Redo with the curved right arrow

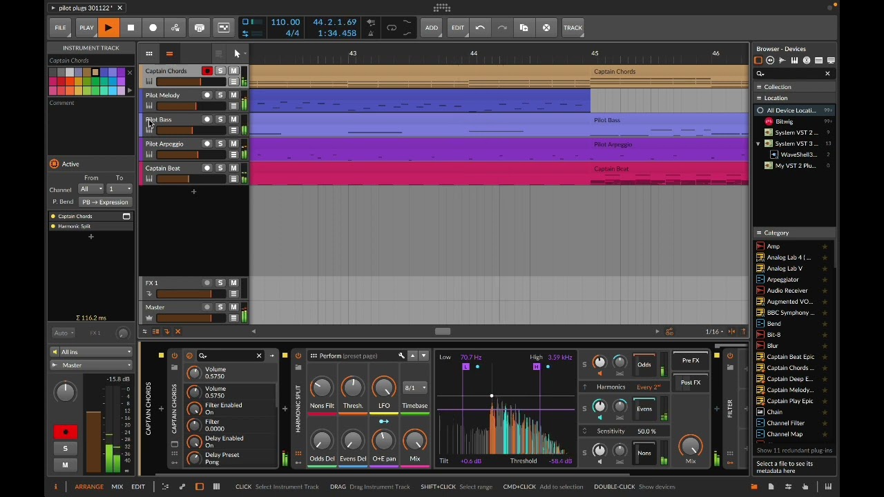502,28
